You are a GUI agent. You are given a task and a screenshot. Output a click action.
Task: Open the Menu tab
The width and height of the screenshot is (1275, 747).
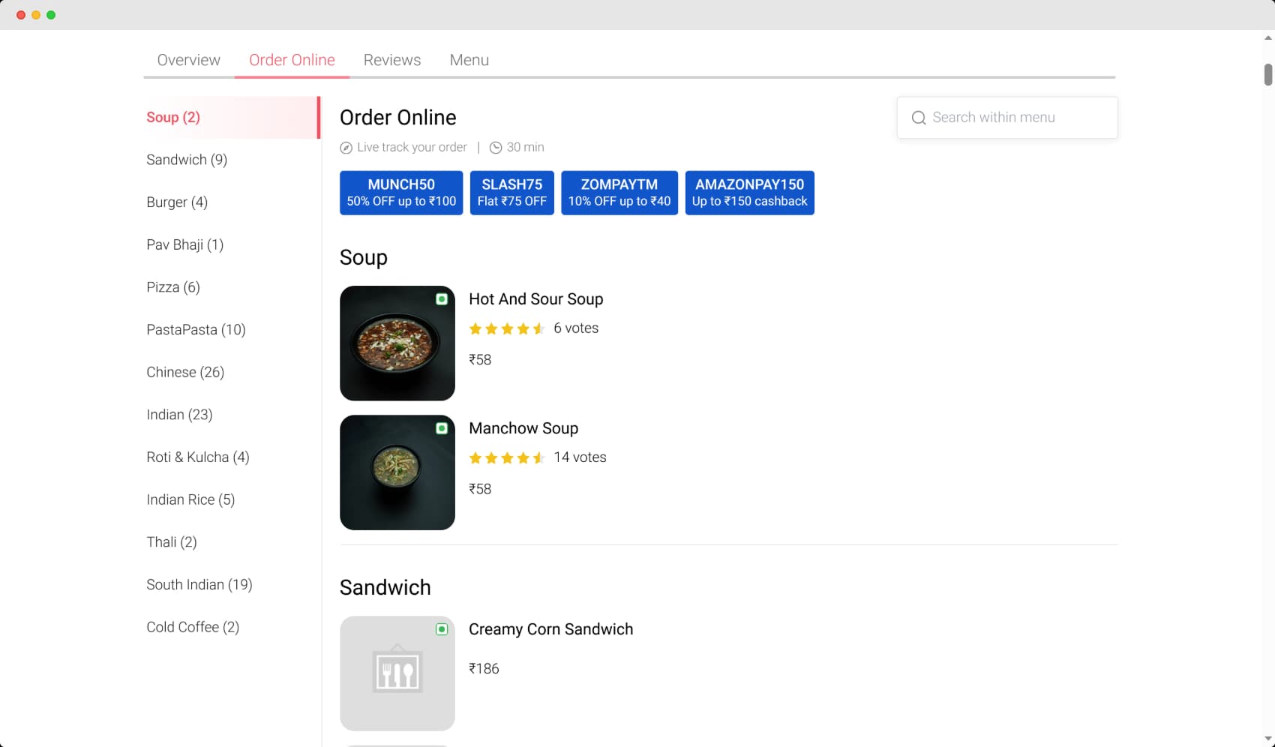pos(469,60)
